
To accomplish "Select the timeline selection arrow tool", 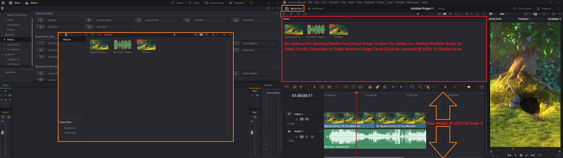I will coord(314,87).
